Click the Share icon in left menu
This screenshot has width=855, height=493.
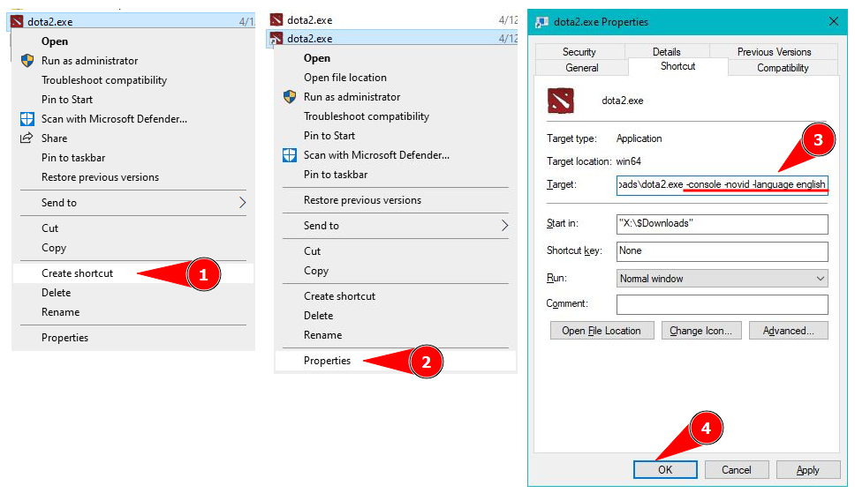(x=26, y=138)
